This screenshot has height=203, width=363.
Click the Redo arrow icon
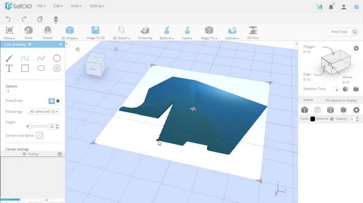pyautogui.click(x=24, y=19)
